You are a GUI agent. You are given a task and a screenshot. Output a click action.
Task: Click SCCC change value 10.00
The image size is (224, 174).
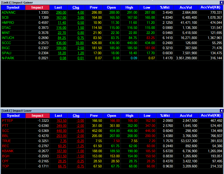click(80, 43)
